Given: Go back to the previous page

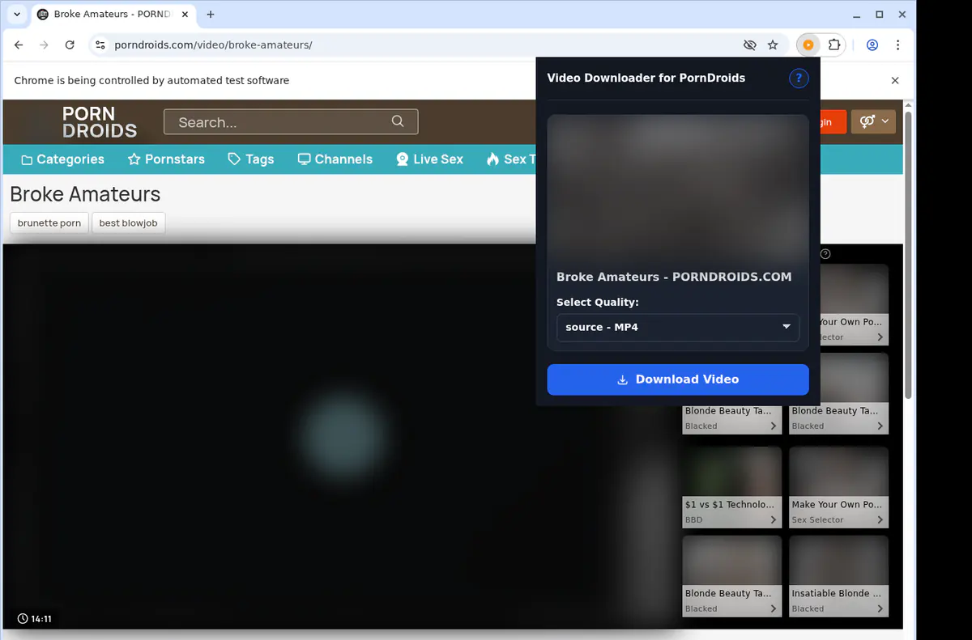Looking at the screenshot, I should pyautogui.click(x=19, y=45).
